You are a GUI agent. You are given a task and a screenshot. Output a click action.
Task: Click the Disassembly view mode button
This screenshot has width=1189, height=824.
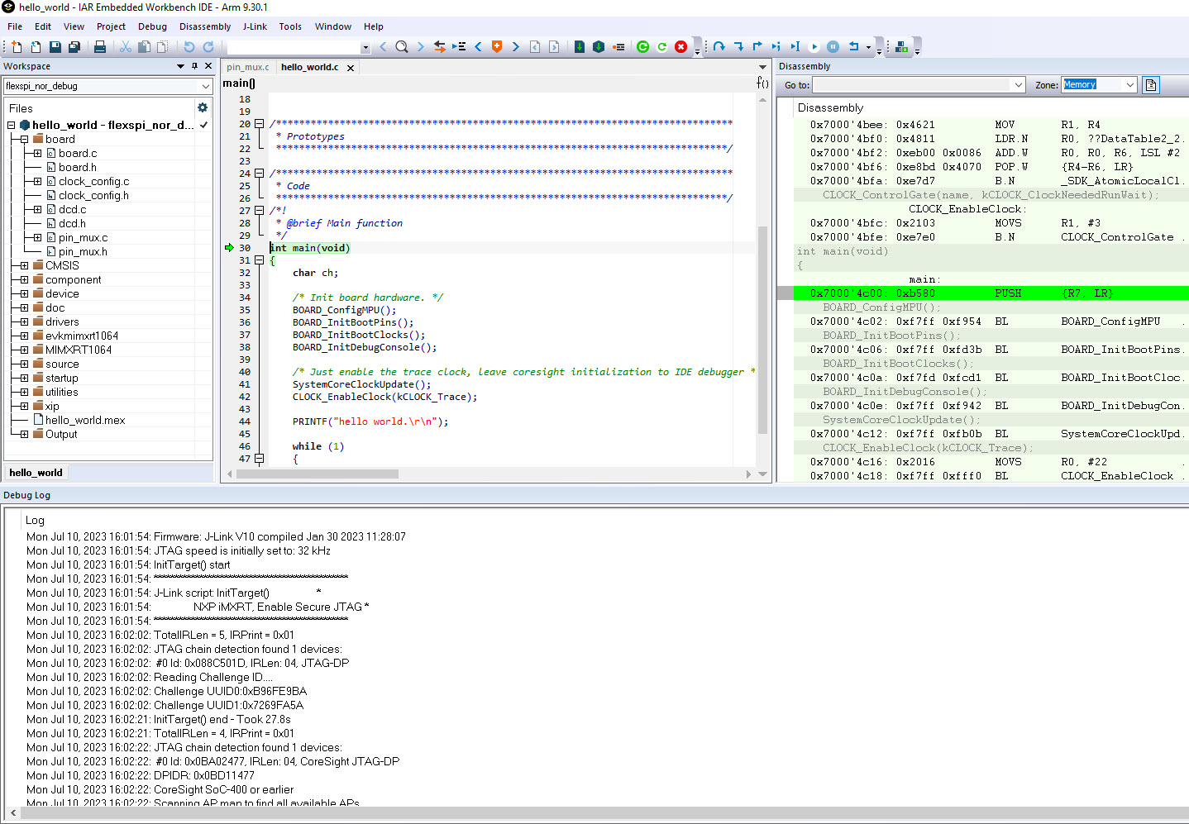(x=1150, y=84)
